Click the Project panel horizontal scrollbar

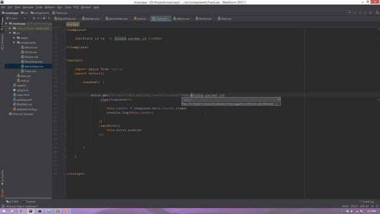click(28, 198)
